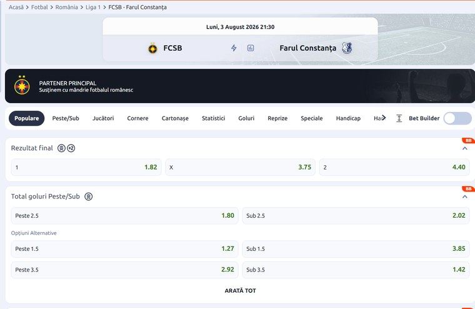
Task: Click the collapse-all markets icon near Bet Builder
Action: coord(399,118)
